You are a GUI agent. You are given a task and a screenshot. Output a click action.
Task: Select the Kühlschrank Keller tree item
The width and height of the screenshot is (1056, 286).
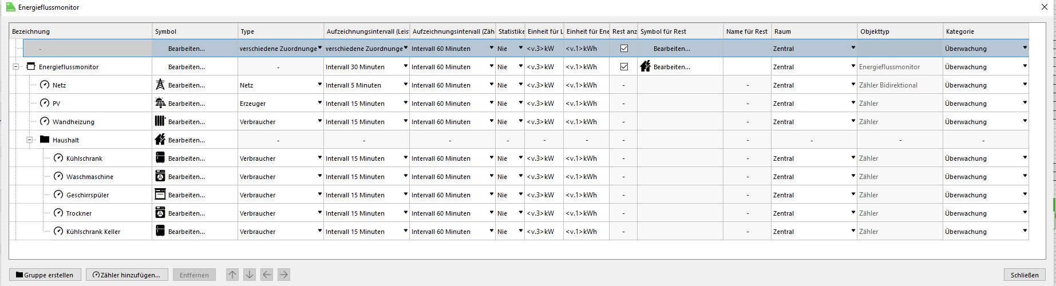[x=93, y=232]
